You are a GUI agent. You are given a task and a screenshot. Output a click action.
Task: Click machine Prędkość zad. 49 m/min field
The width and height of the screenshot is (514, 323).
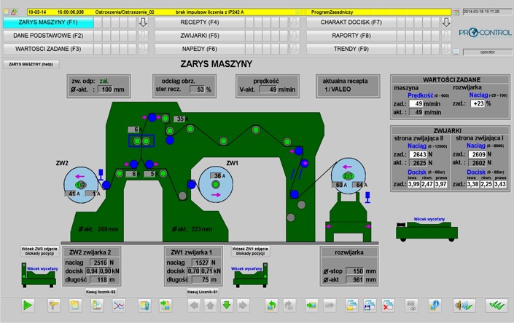[416, 103]
